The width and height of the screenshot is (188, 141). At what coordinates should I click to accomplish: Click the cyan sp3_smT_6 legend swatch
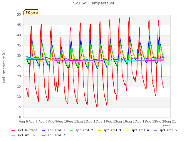(x=13, y=136)
